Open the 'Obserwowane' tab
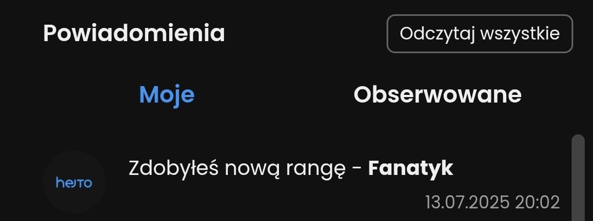 (x=437, y=95)
